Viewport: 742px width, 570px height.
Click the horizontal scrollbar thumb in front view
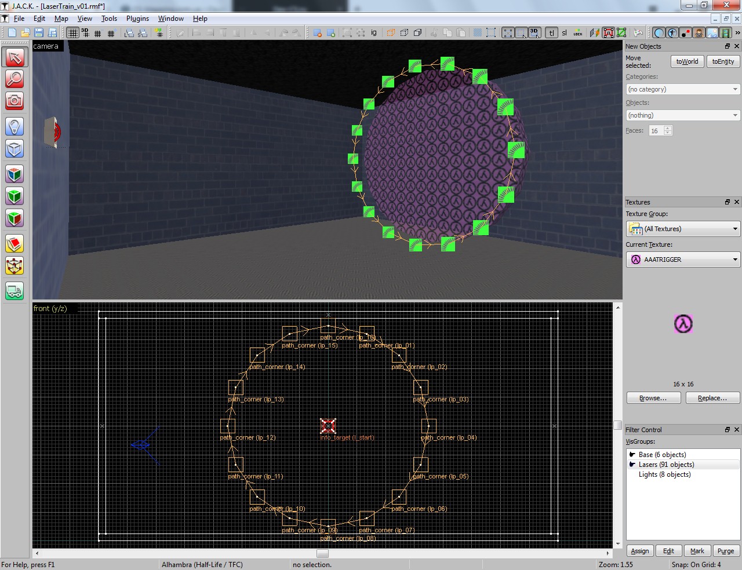pyautogui.click(x=323, y=553)
